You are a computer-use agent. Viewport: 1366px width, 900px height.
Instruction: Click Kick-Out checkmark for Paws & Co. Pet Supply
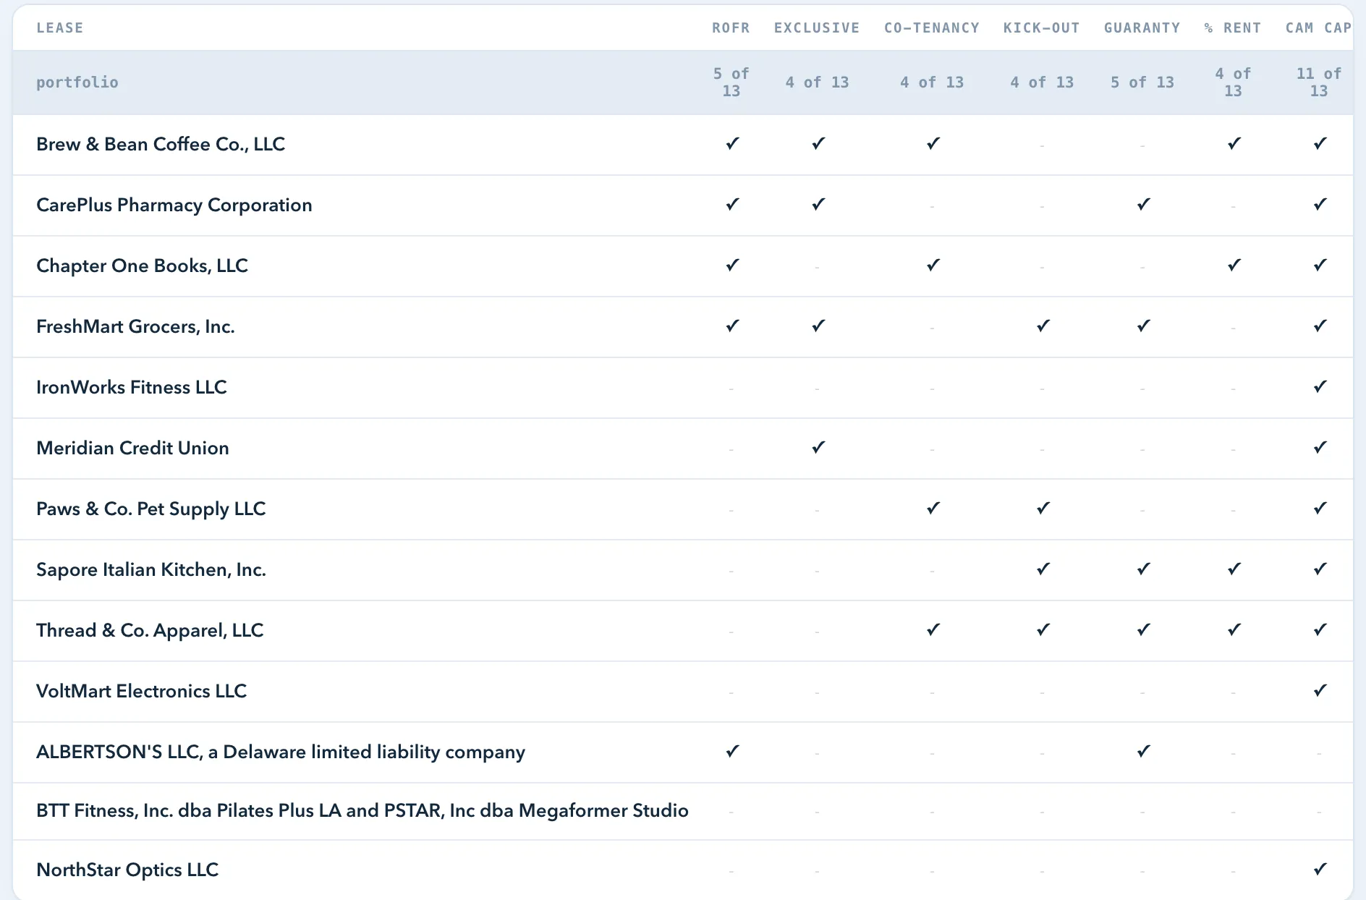[1043, 509]
